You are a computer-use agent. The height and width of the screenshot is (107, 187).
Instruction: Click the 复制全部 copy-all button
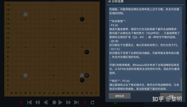(x=120, y=96)
